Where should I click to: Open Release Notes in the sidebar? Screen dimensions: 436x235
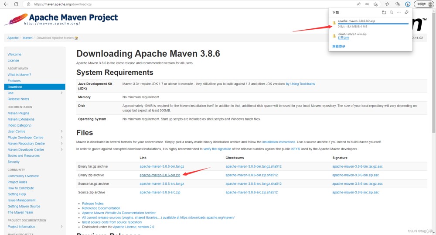(18, 99)
